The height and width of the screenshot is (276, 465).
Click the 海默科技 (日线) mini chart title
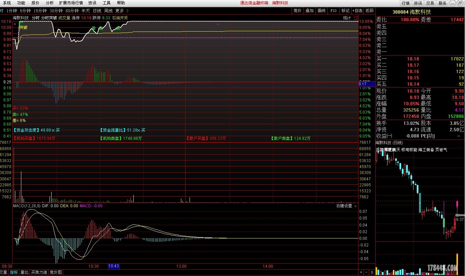[389, 143]
